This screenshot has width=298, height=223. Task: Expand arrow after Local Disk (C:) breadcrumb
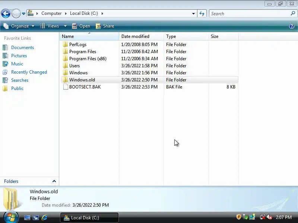(x=102, y=13)
